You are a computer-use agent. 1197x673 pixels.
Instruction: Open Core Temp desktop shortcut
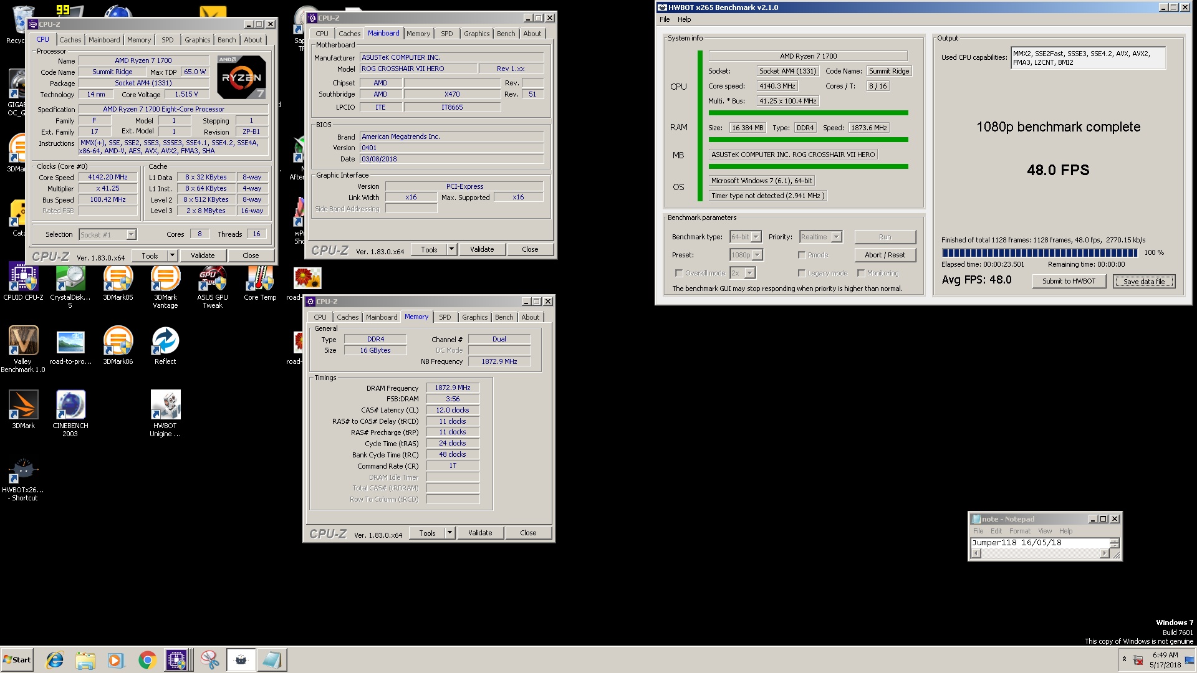click(260, 283)
